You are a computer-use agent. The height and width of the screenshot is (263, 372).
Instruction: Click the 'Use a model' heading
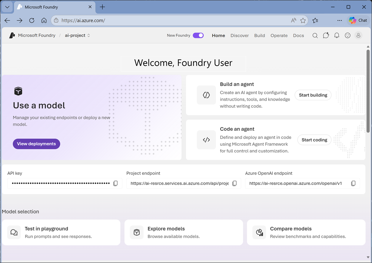click(x=39, y=106)
